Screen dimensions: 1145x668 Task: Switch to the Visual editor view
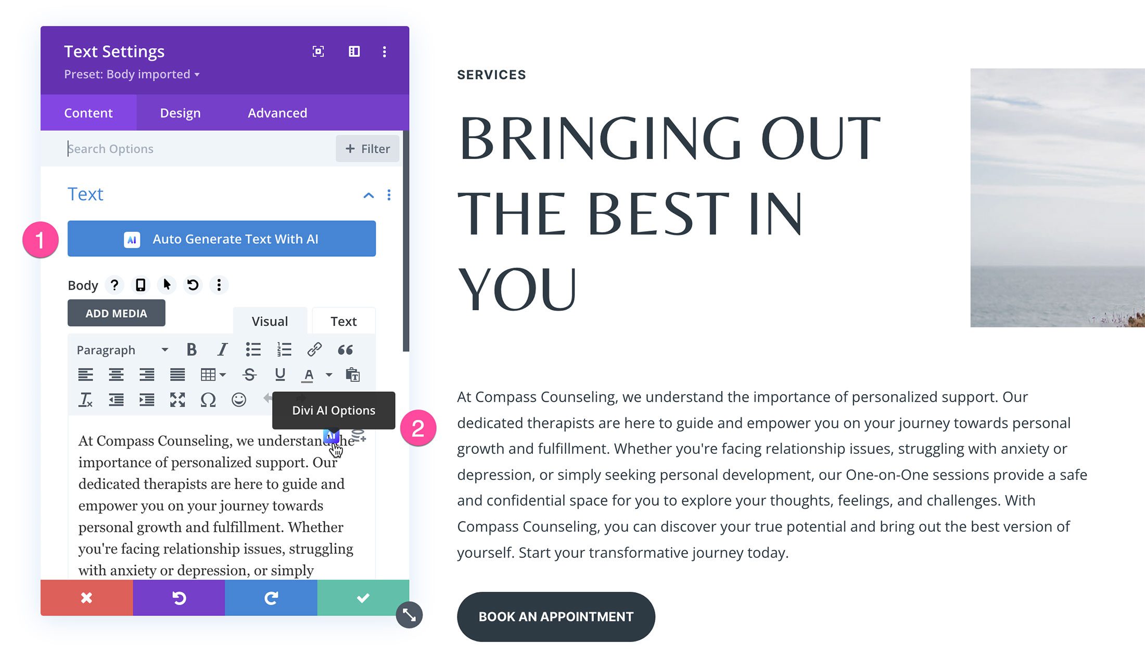click(269, 320)
